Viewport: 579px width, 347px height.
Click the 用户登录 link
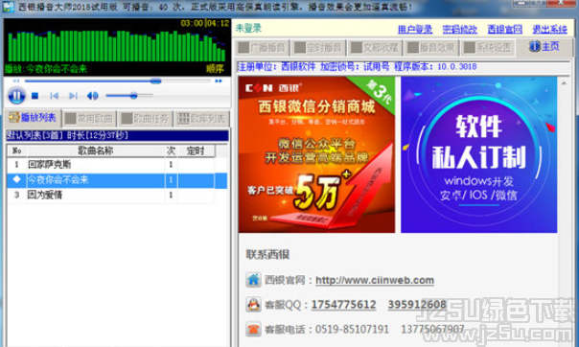click(x=415, y=29)
